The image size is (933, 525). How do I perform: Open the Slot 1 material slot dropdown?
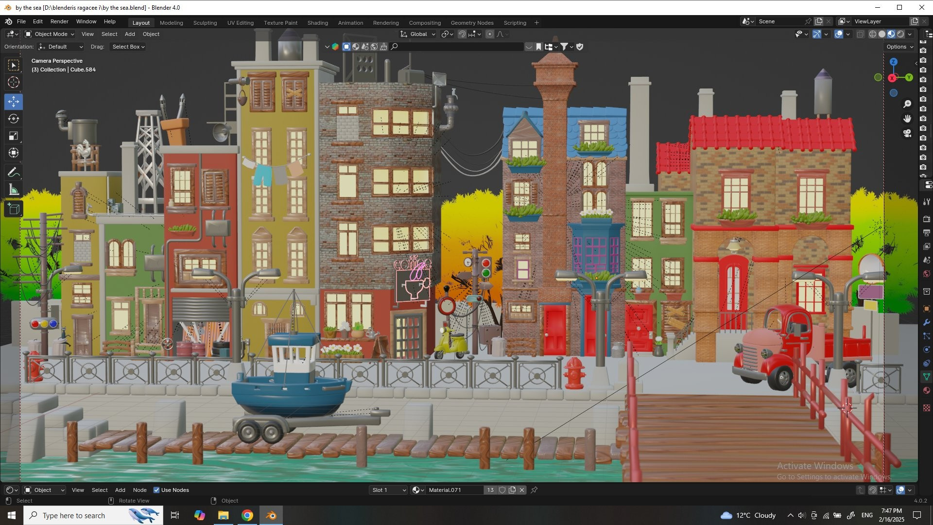pyautogui.click(x=388, y=490)
